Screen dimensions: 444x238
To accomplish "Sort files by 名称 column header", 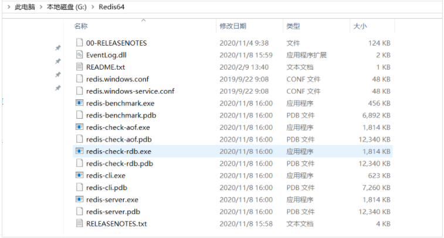I will (x=81, y=26).
